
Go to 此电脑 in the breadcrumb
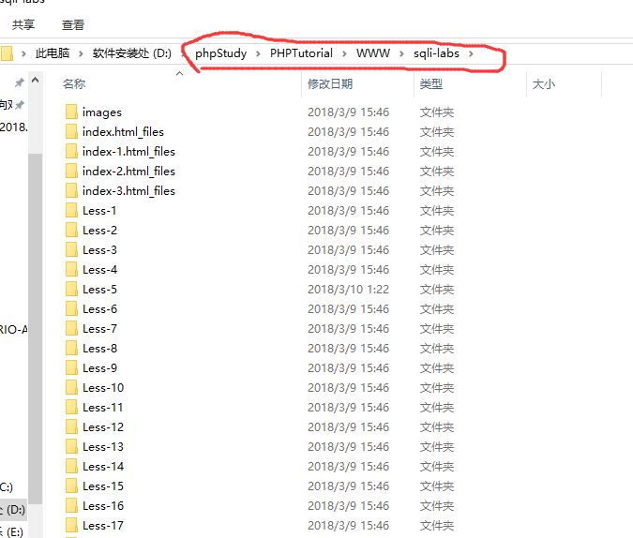point(53,53)
